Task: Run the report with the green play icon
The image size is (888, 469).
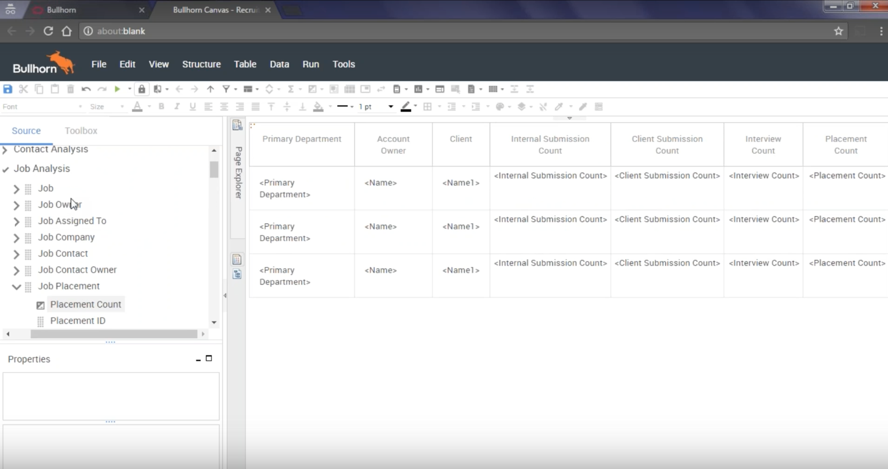Action: pos(117,89)
